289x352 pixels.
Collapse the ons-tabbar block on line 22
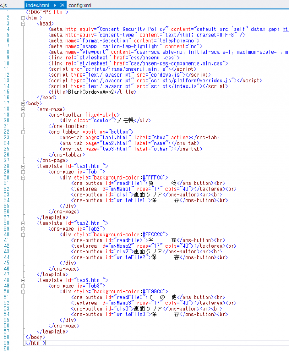pos(23,132)
